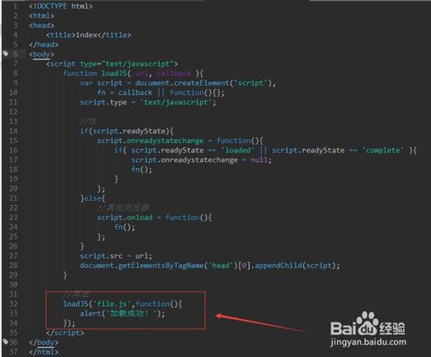
Task: Click the closing script tag on line 35
Action: 65,333
